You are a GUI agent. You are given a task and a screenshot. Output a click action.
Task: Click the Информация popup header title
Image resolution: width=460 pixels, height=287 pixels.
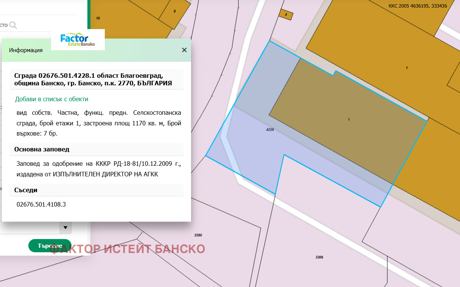click(x=26, y=50)
